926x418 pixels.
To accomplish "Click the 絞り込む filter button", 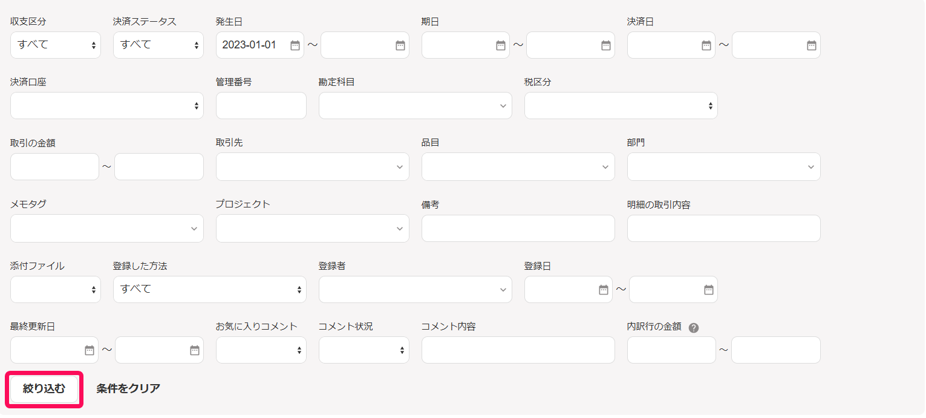I will (x=44, y=389).
